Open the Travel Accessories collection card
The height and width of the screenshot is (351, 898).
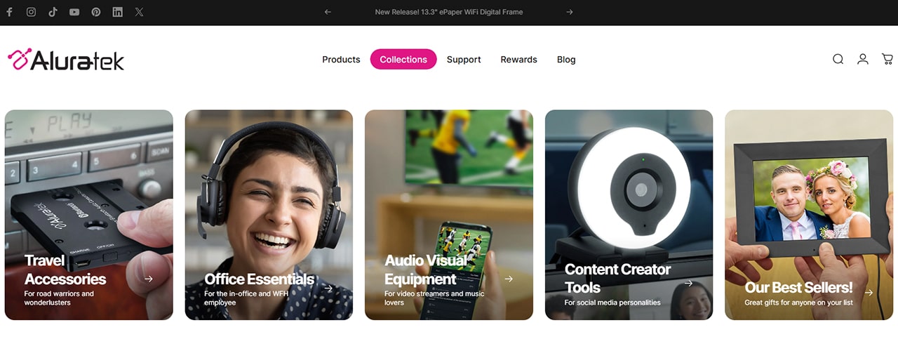click(89, 215)
